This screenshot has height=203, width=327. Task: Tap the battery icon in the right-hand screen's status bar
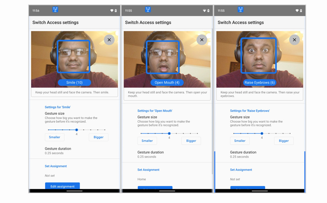(x=301, y=11)
